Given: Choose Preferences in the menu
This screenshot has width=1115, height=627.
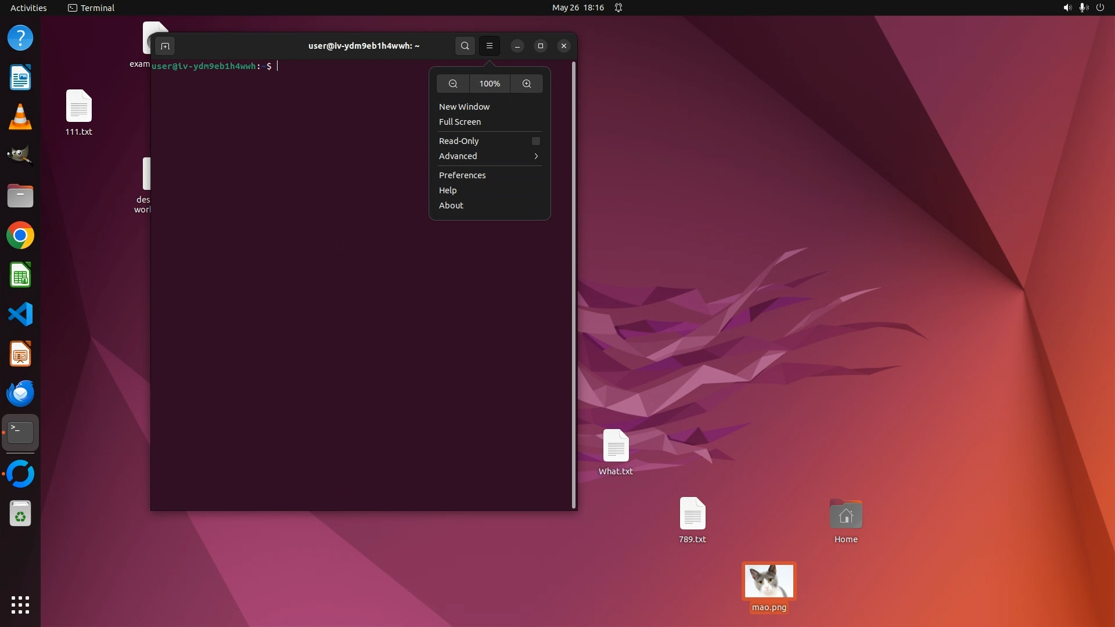Looking at the screenshot, I should tap(462, 175).
